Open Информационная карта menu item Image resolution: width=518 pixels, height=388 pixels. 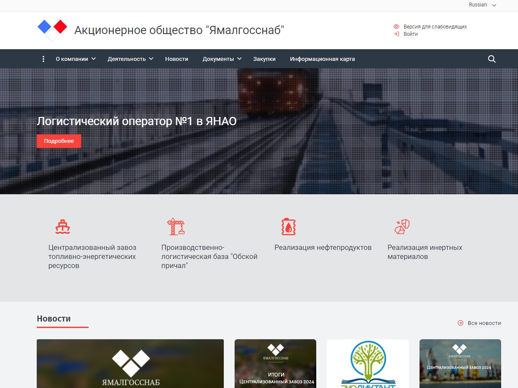(322, 59)
